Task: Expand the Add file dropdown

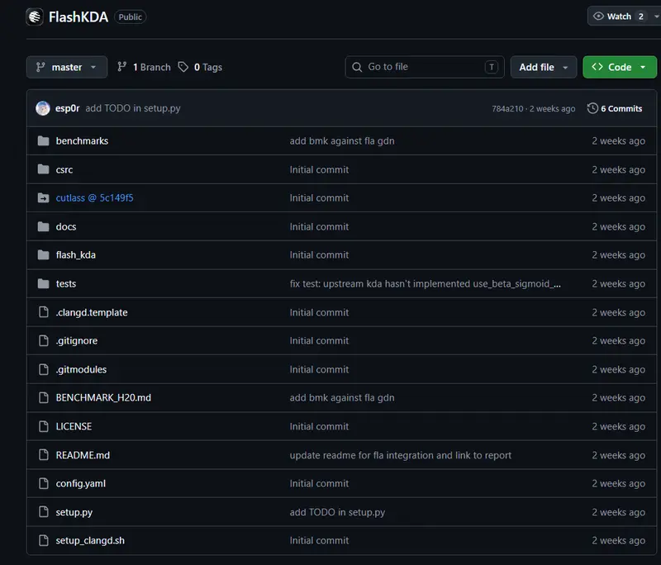Action: pos(544,67)
